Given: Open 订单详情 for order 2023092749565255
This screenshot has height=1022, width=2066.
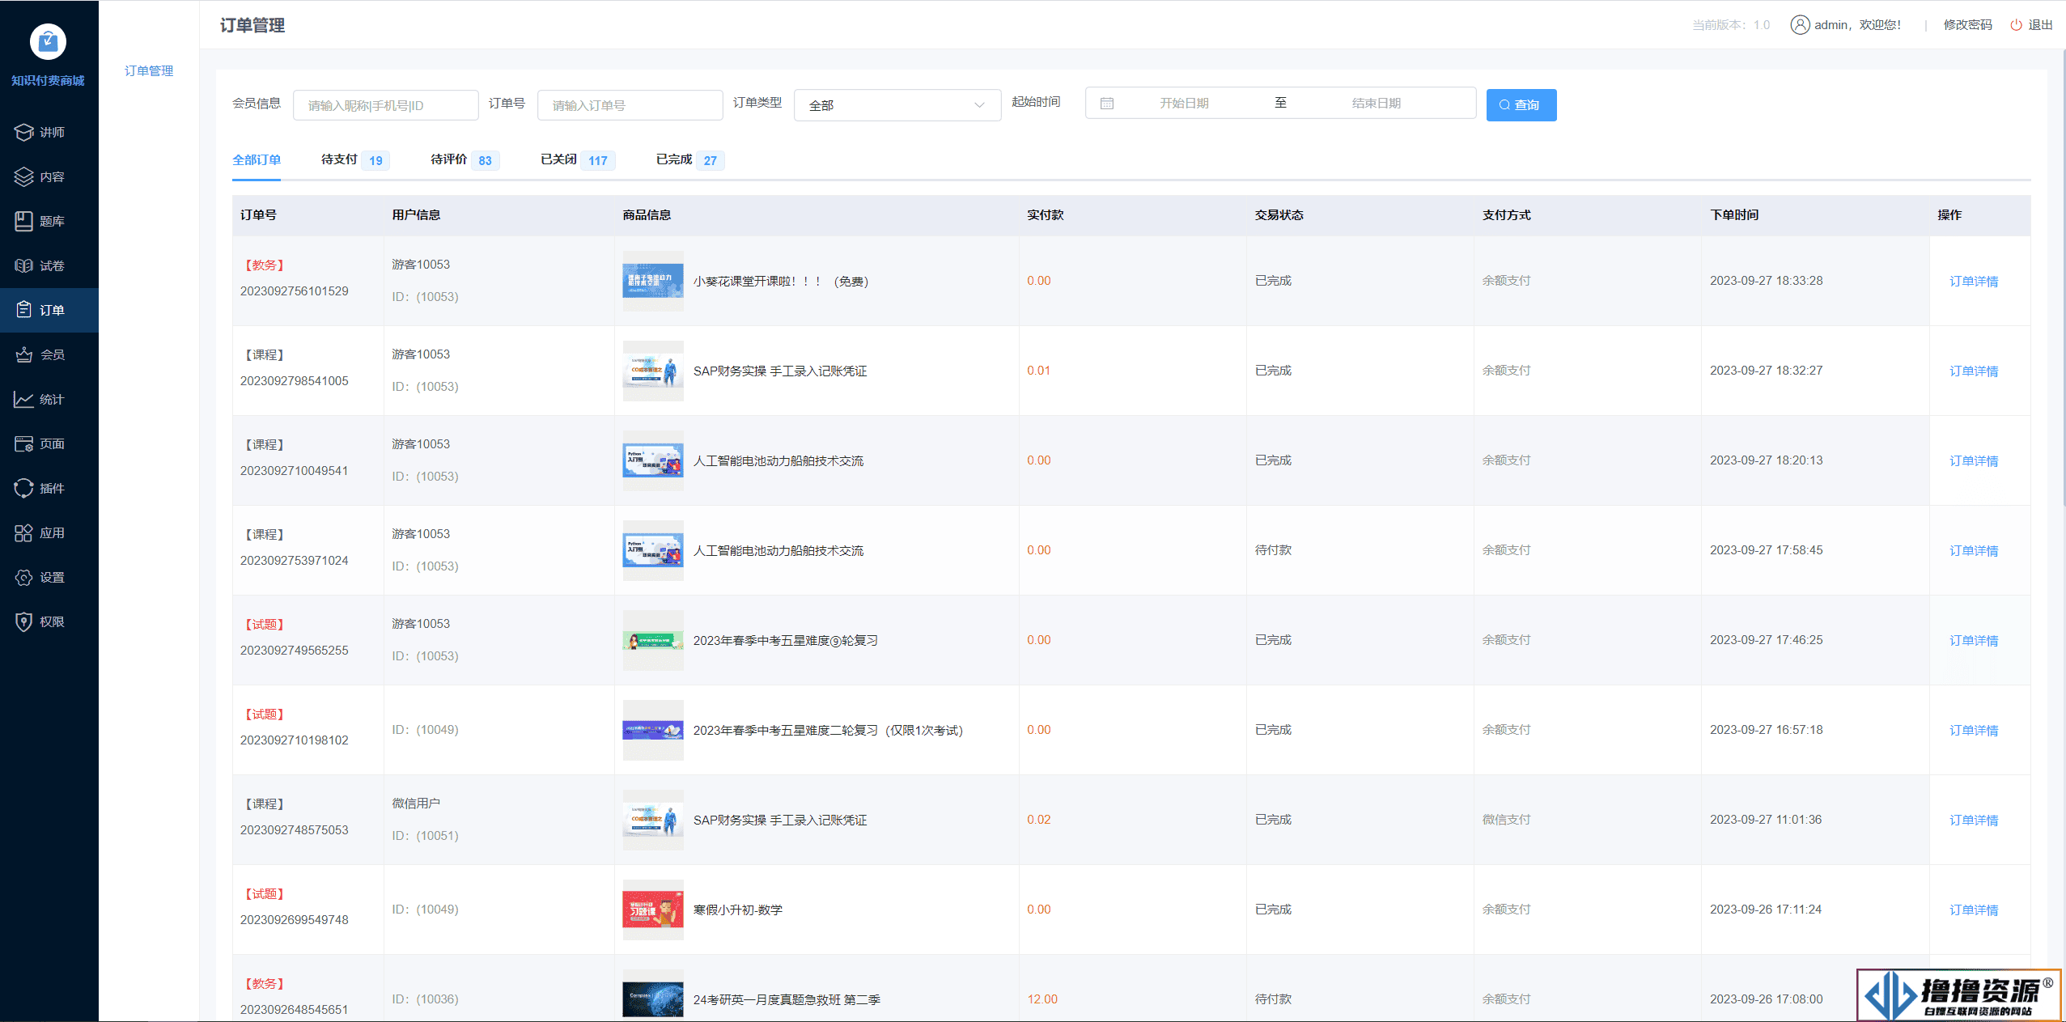Looking at the screenshot, I should [x=1974, y=641].
